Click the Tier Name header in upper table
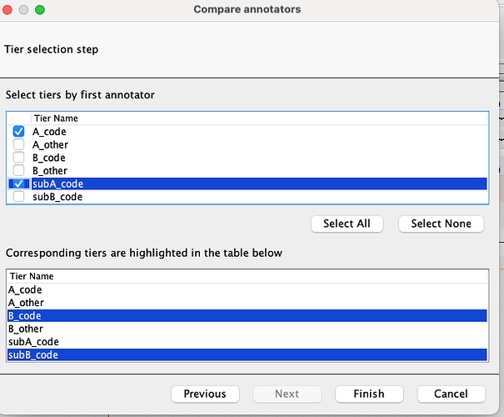The width and height of the screenshot is (504, 417). [57, 118]
